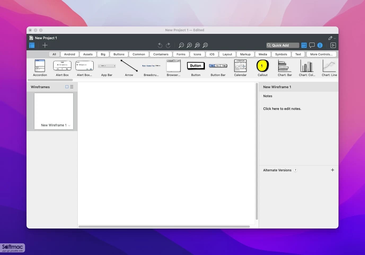
Task: Select the Markup category
Action: (245, 54)
